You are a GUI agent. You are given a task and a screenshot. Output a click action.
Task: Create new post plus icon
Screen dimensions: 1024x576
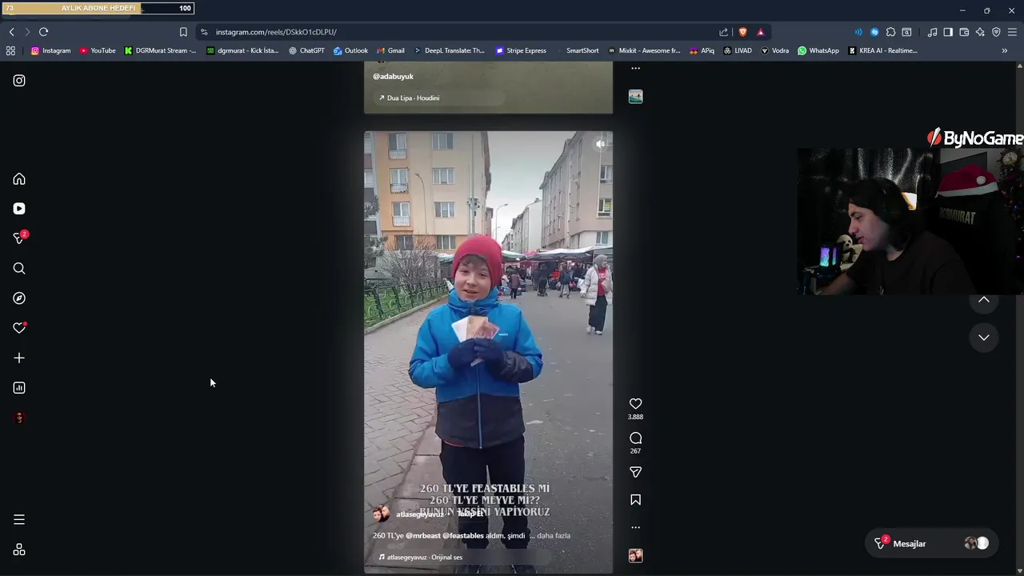pyautogui.click(x=19, y=358)
